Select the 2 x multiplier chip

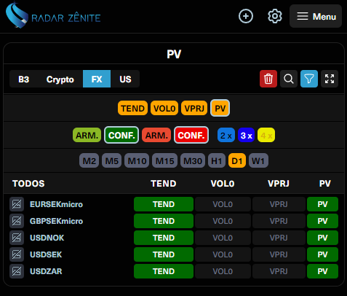(x=226, y=135)
